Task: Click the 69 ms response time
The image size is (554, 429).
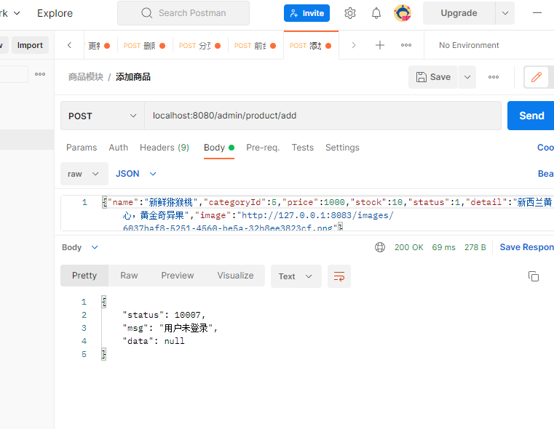Action: [444, 247]
